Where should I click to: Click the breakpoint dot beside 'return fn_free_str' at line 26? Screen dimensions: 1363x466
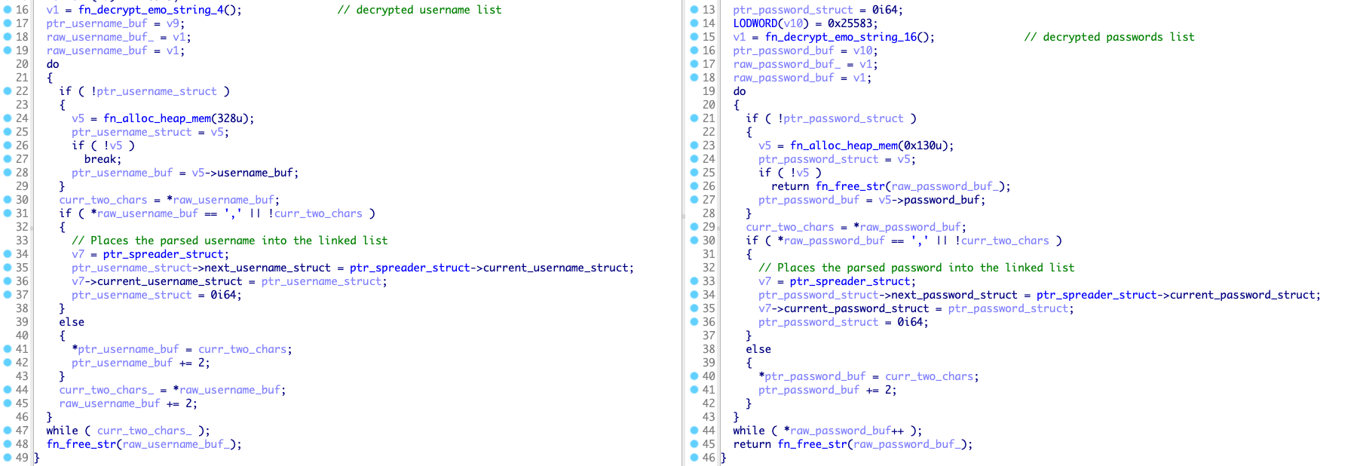pos(694,186)
